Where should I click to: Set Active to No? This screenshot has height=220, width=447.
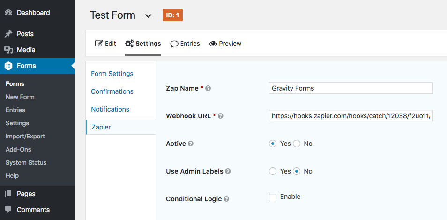tap(297, 144)
